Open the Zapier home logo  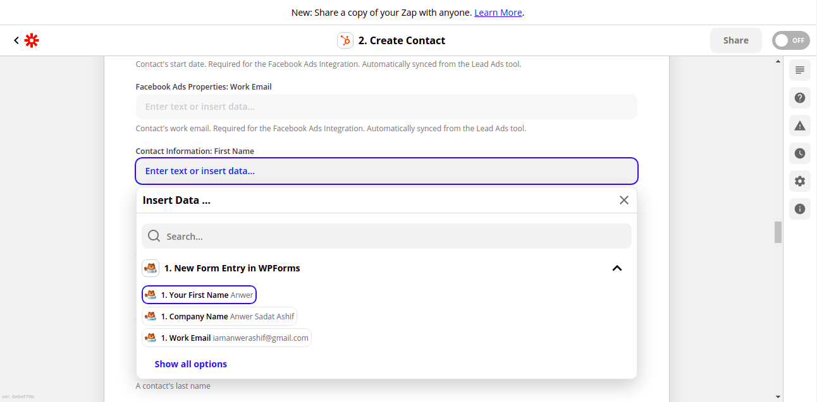coord(32,40)
